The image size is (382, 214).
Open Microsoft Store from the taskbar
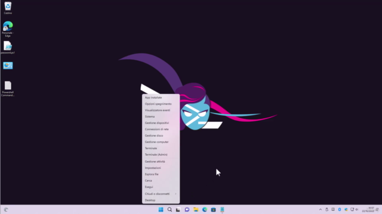click(x=214, y=210)
